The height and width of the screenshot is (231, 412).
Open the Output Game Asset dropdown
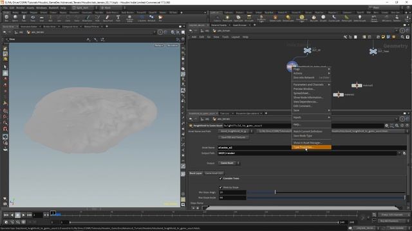pos(229,163)
